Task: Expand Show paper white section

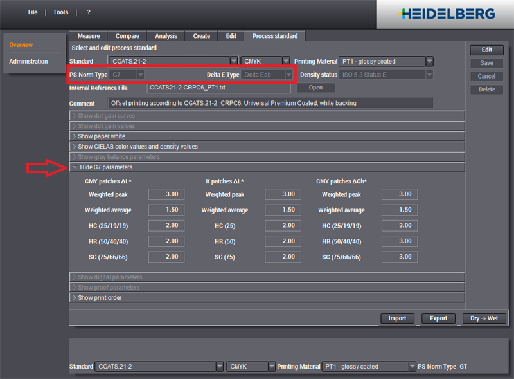Action: pyautogui.click(x=102, y=136)
